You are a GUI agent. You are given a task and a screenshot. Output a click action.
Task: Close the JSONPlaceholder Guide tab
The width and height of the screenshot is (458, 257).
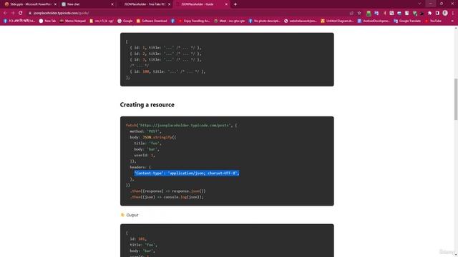[226, 4]
